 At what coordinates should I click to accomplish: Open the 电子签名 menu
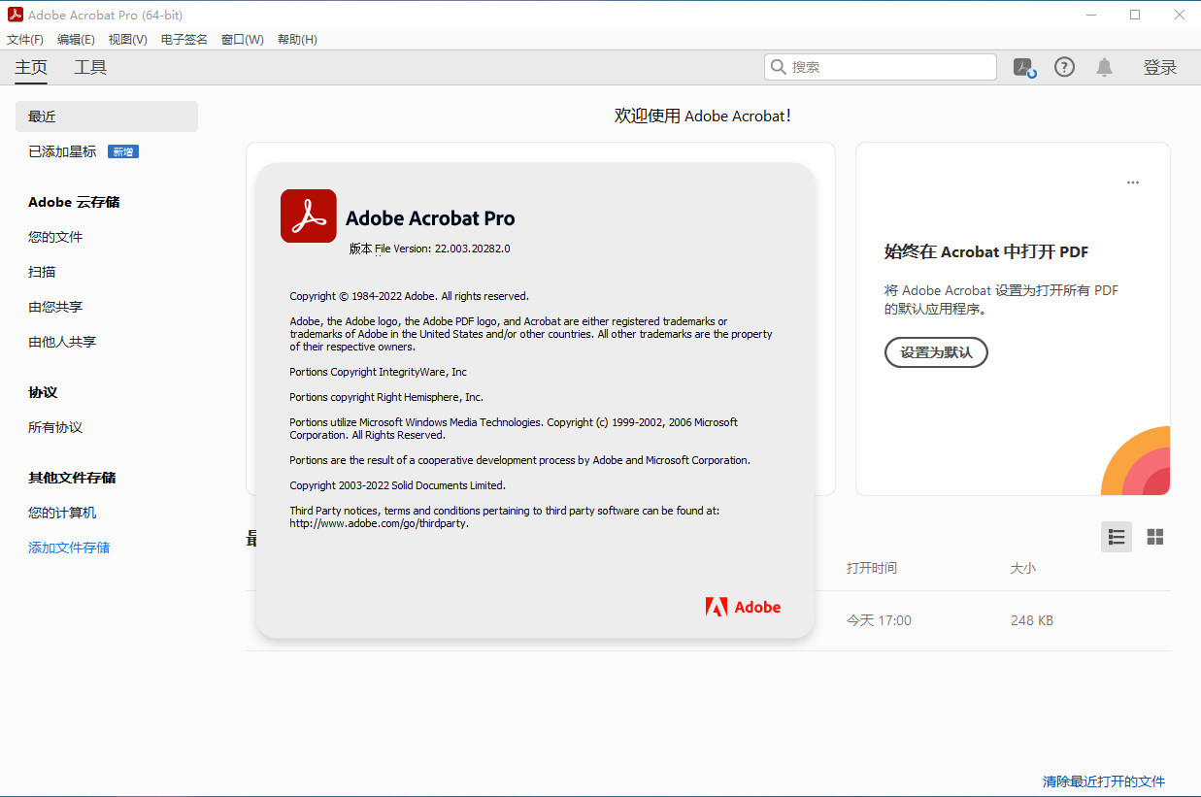(x=184, y=40)
